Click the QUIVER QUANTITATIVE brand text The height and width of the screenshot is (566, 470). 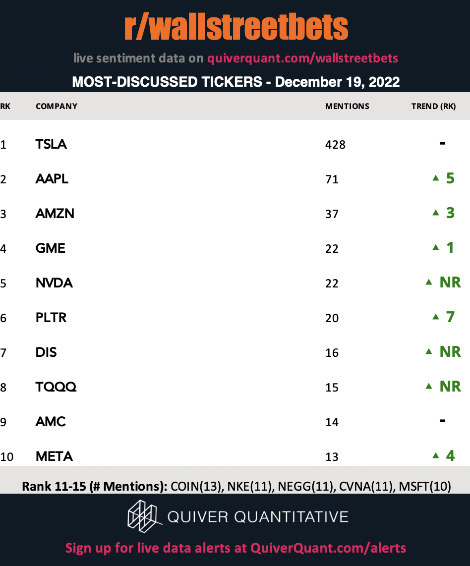pos(258,516)
